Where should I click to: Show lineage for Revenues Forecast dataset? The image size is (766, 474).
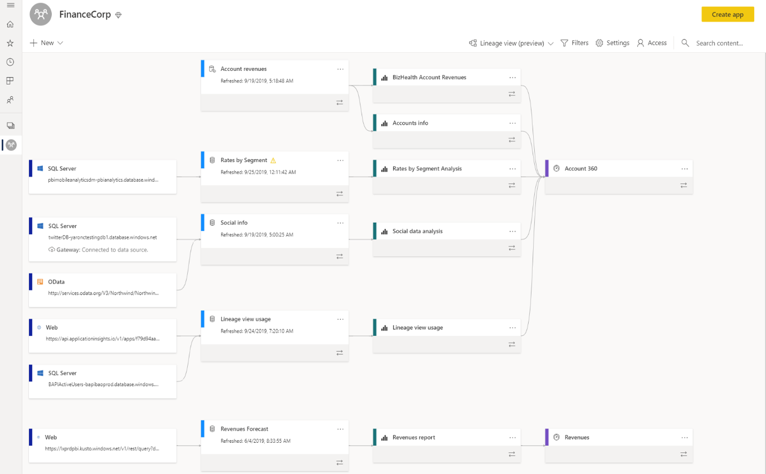coord(339,462)
